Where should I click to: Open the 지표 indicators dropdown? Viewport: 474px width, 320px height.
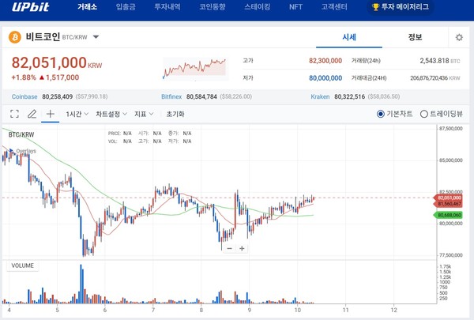pyautogui.click(x=144, y=114)
